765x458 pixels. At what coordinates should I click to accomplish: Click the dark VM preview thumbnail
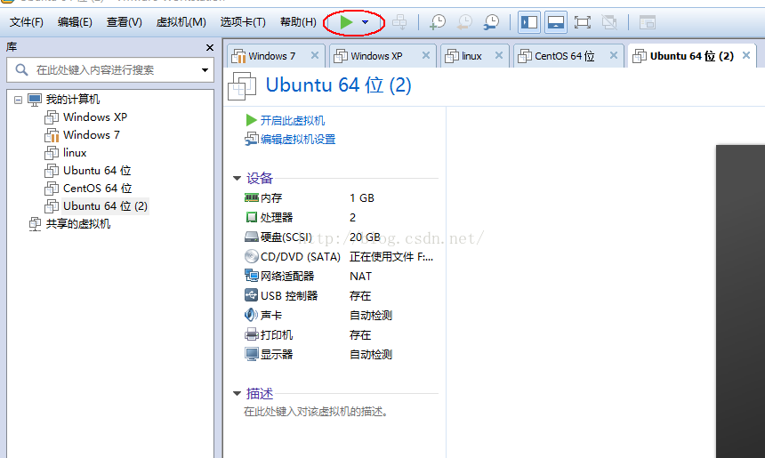point(740,301)
